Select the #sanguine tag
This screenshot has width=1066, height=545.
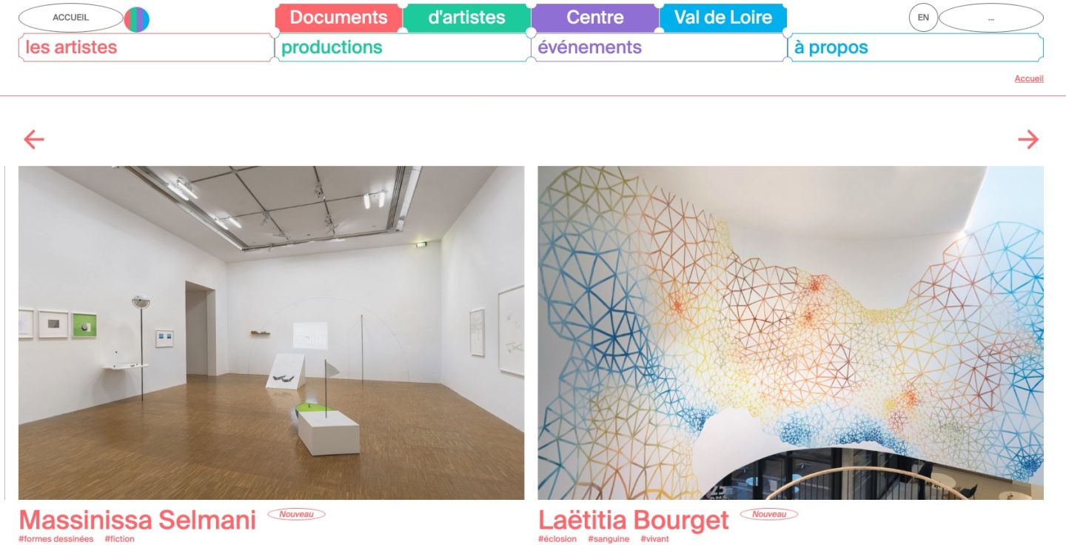pyautogui.click(x=609, y=539)
